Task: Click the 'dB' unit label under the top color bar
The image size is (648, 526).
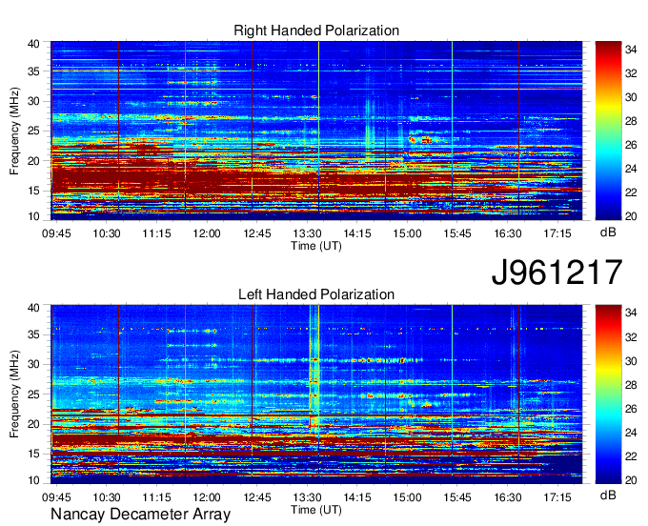Action: tap(608, 233)
